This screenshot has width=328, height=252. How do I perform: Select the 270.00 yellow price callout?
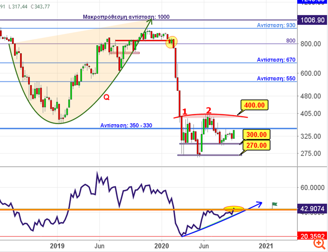(x=257, y=145)
